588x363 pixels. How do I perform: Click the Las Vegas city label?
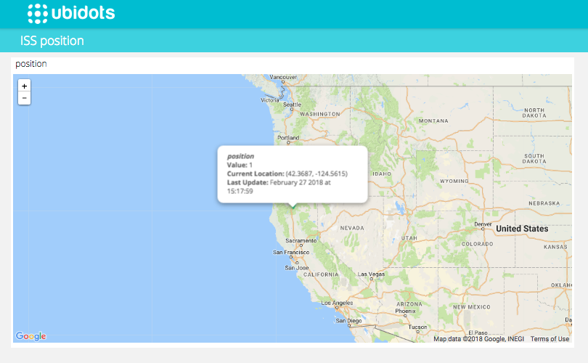click(x=371, y=274)
